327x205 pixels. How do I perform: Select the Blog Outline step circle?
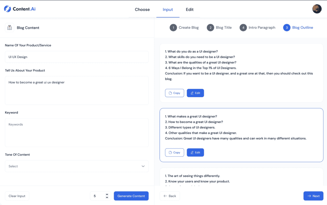(x=287, y=27)
